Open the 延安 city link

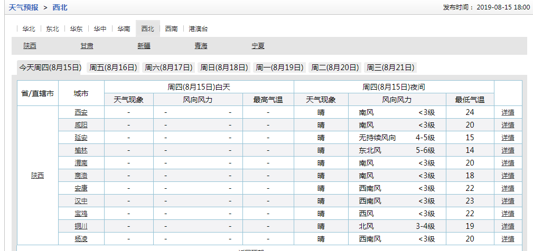(x=81, y=138)
